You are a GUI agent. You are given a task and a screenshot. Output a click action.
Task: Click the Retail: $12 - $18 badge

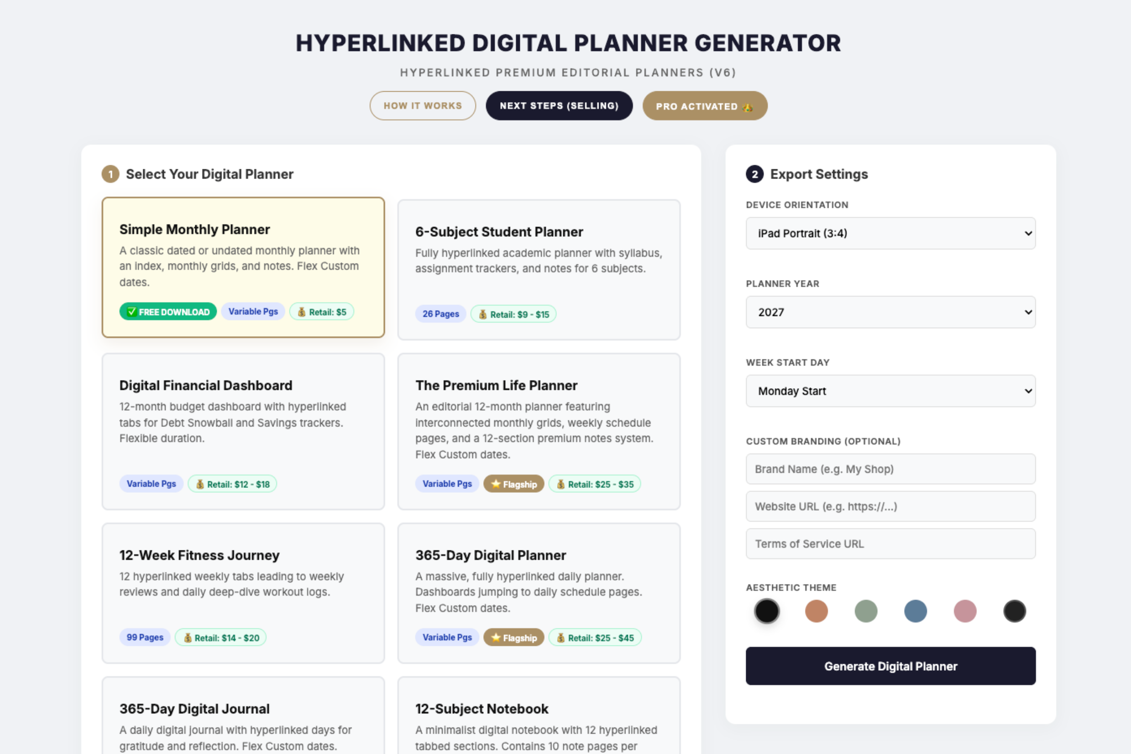point(232,484)
